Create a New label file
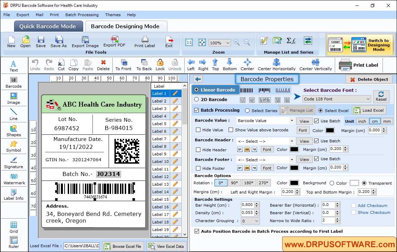Image resolution: width=397 pixels, height=252 pixels. [x=11, y=42]
